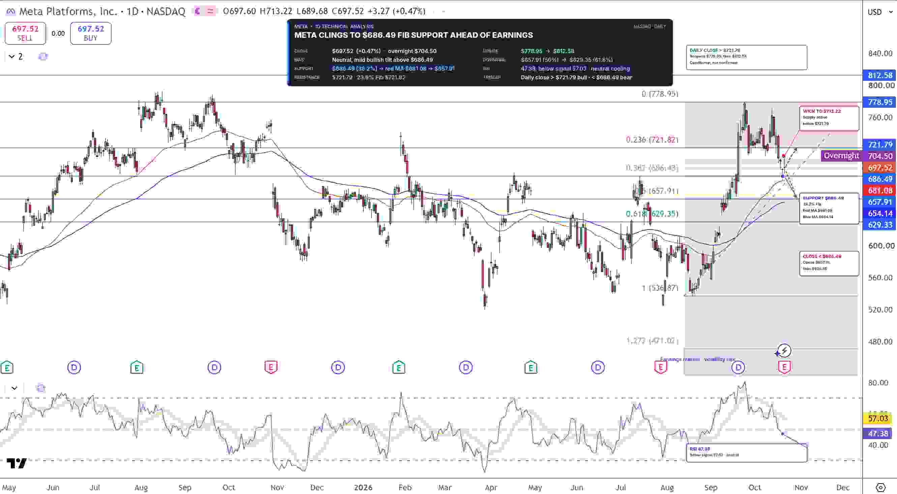Viewport: 897px width, 494px height.
Task: Click the 0.236 (721.82) Fibonacci level label
Action: coord(652,140)
